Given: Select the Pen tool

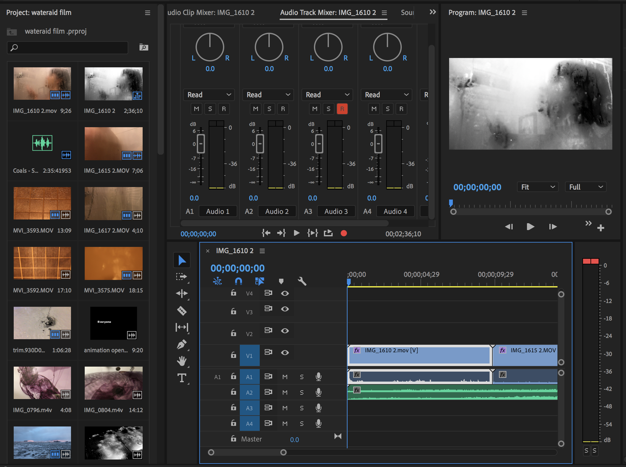Looking at the screenshot, I should (x=182, y=344).
